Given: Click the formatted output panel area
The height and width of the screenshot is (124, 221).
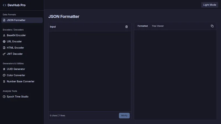Looking at the screenshot, I should [x=175, y=75].
